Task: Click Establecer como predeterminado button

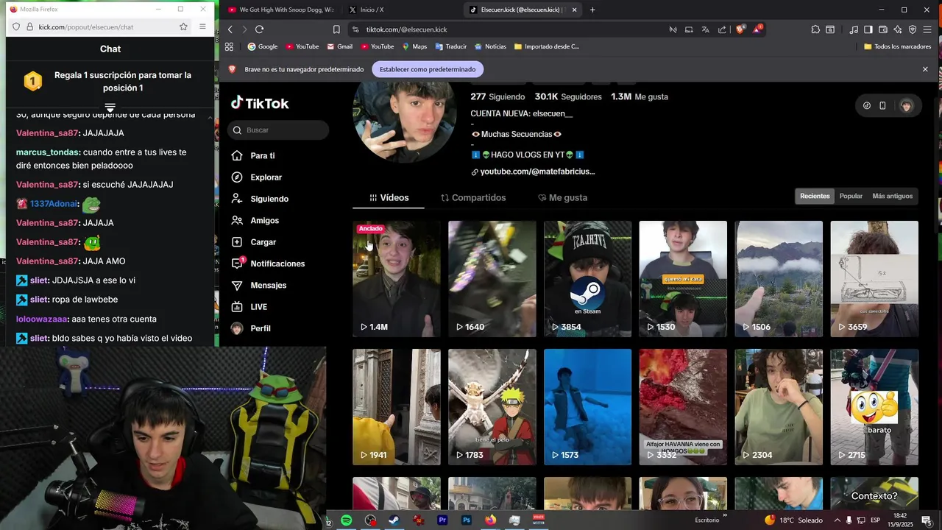Action: point(428,69)
